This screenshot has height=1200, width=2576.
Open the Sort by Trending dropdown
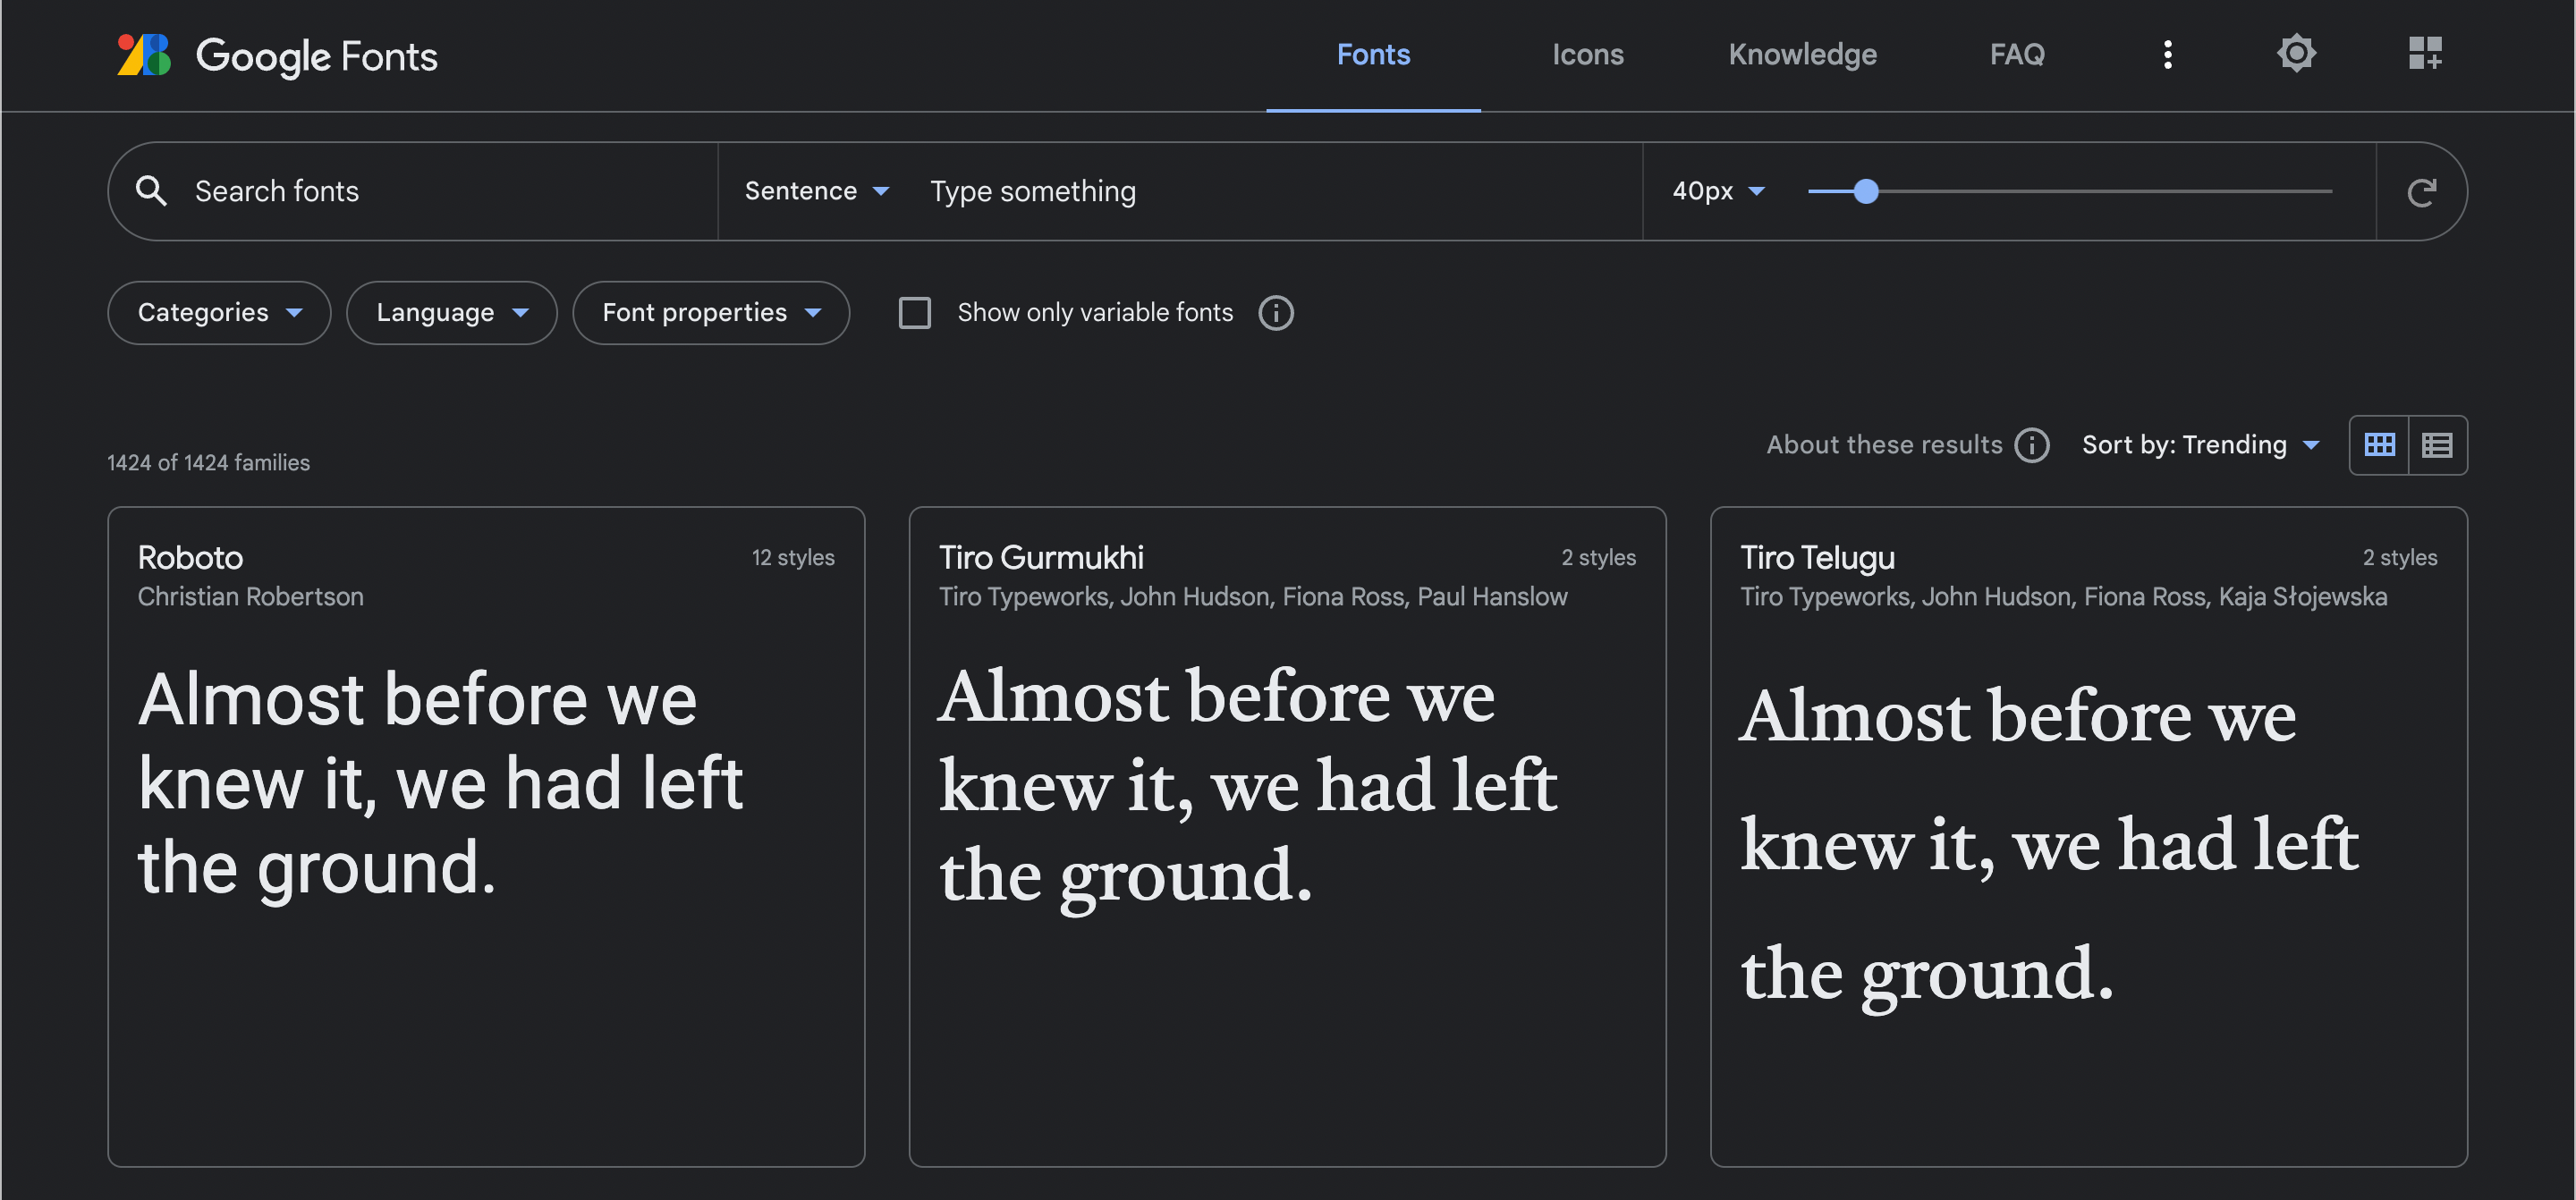[x=2200, y=445]
